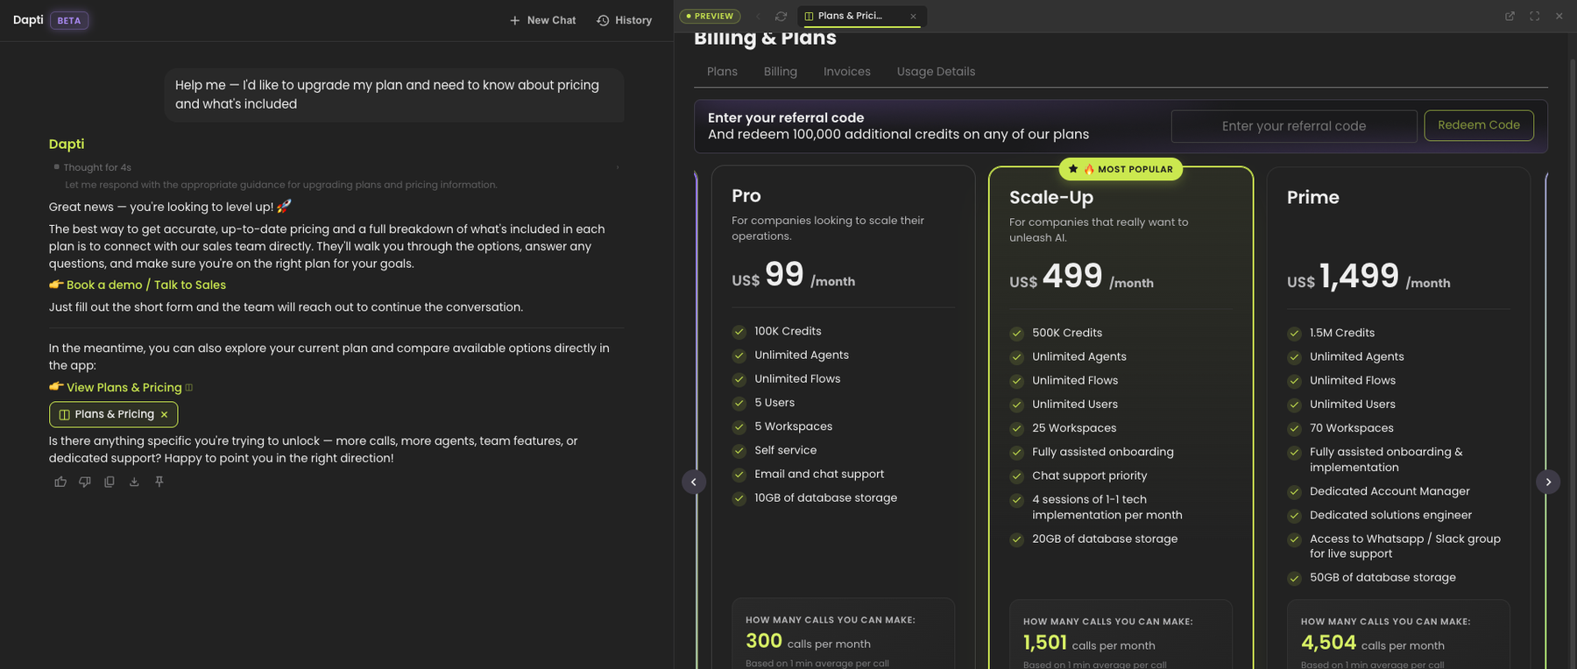Image resolution: width=1577 pixels, height=669 pixels.
Task: Click the Prime plan title
Action: tap(1313, 197)
